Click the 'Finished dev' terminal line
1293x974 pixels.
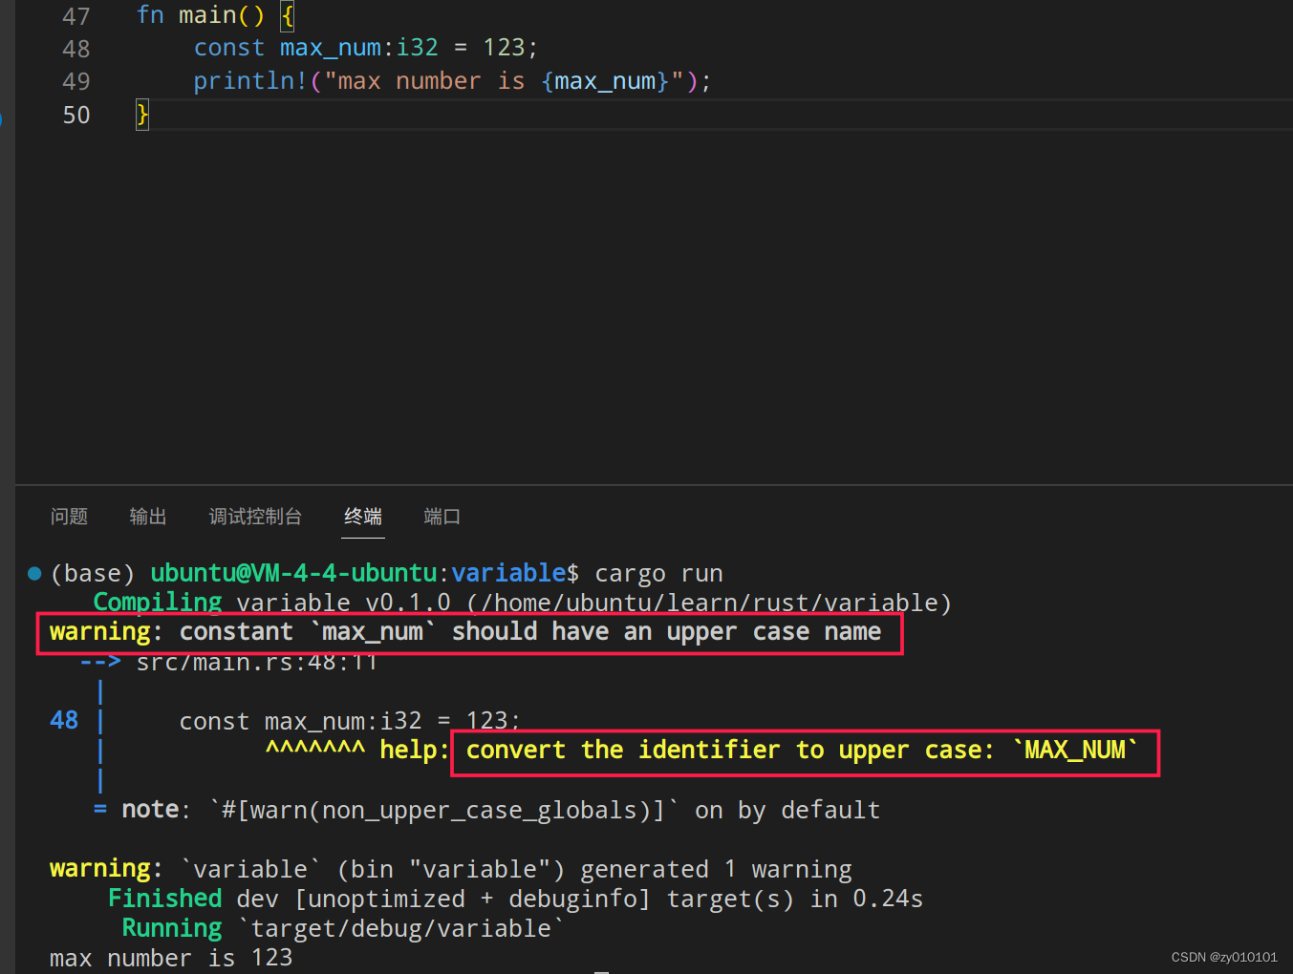515,899
